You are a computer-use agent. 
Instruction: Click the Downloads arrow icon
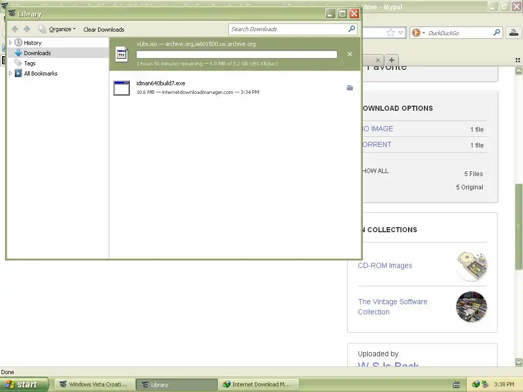pos(18,53)
